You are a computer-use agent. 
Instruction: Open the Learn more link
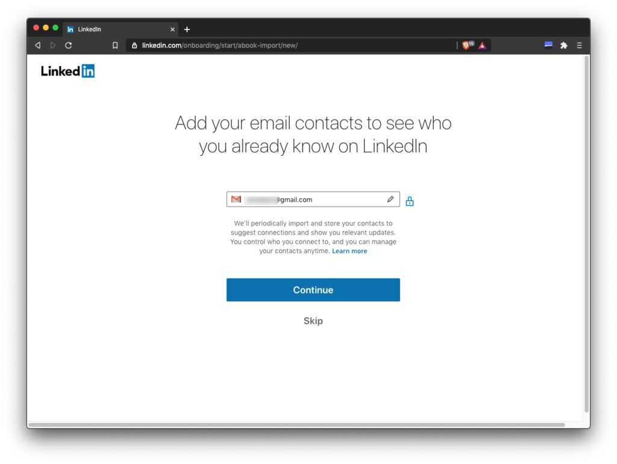coord(349,251)
